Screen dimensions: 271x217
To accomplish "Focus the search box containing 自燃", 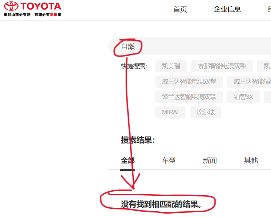I will coord(189,46).
